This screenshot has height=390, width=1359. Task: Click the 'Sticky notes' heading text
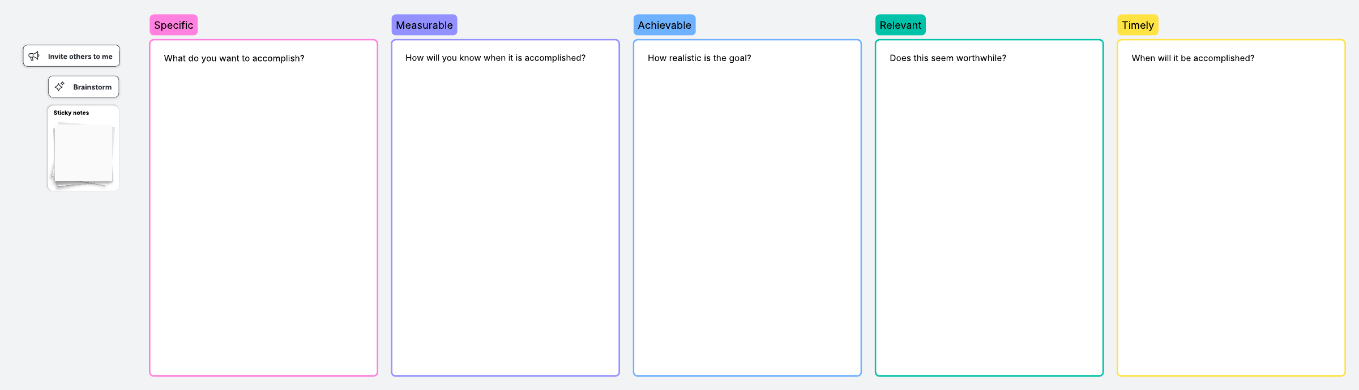(71, 113)
